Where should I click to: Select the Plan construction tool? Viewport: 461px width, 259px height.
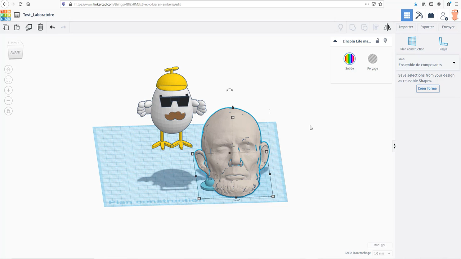tap(412, 43)
